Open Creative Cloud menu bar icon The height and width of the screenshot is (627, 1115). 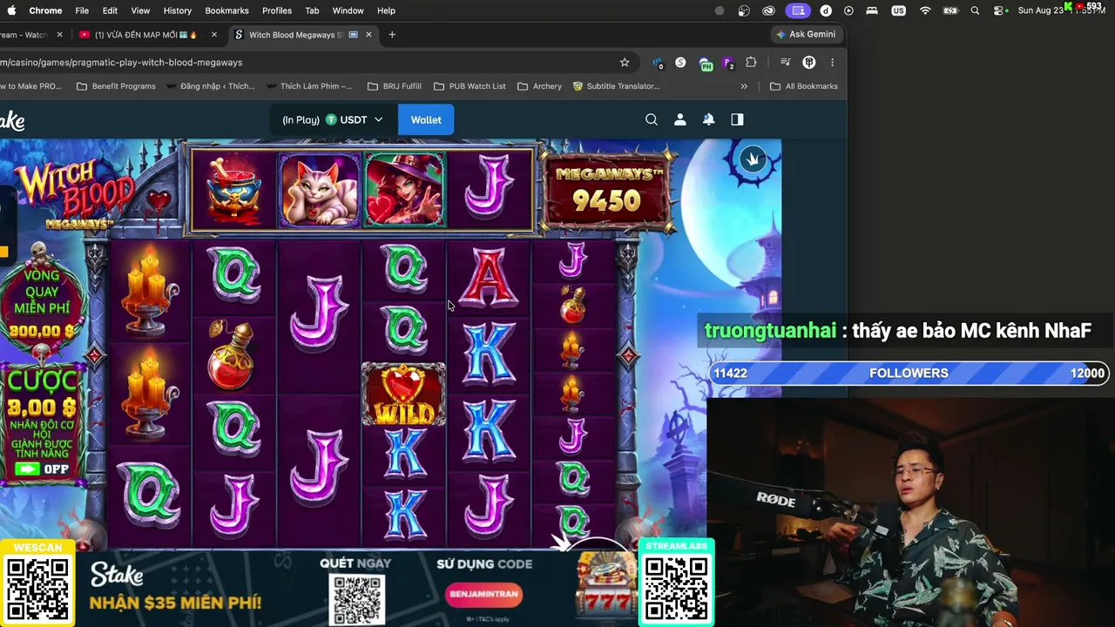coord(768,10)
